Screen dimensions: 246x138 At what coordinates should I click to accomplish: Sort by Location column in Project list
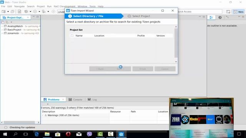tap(99, 36)
